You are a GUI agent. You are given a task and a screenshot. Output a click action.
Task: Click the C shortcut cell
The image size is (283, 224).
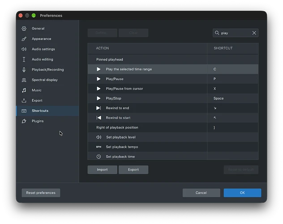233,69
